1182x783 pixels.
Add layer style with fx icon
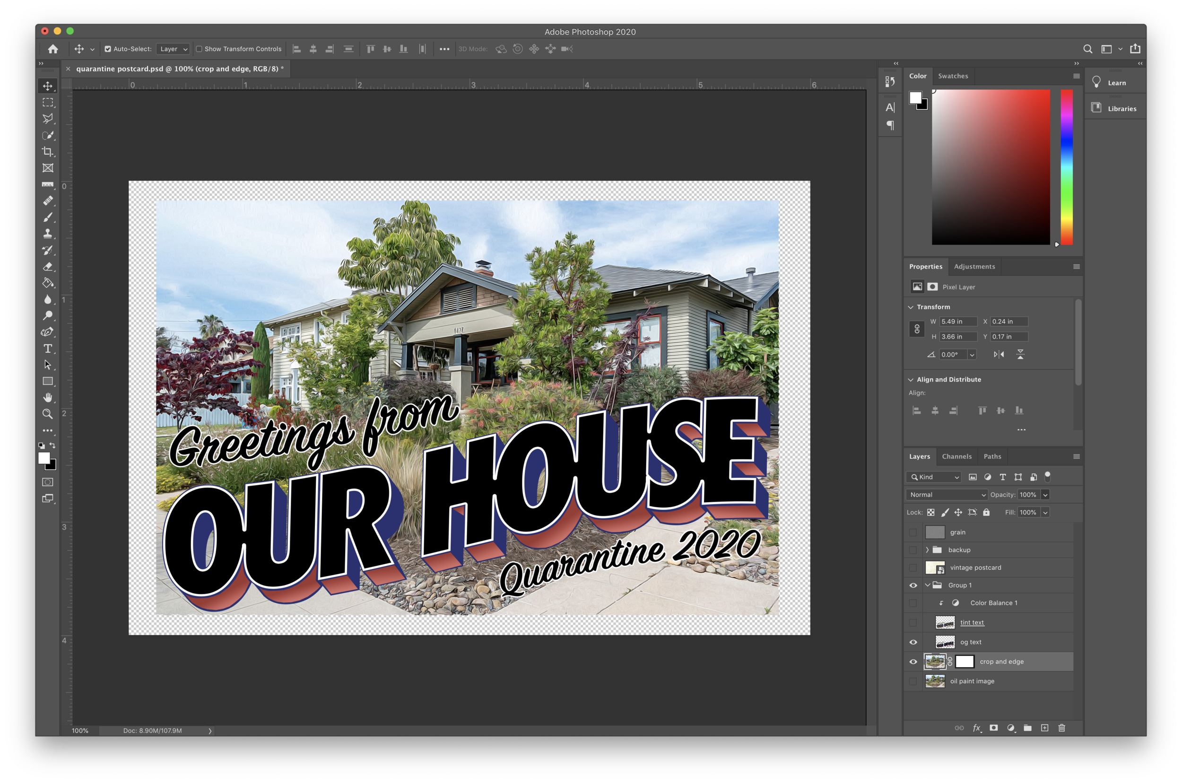977,728
